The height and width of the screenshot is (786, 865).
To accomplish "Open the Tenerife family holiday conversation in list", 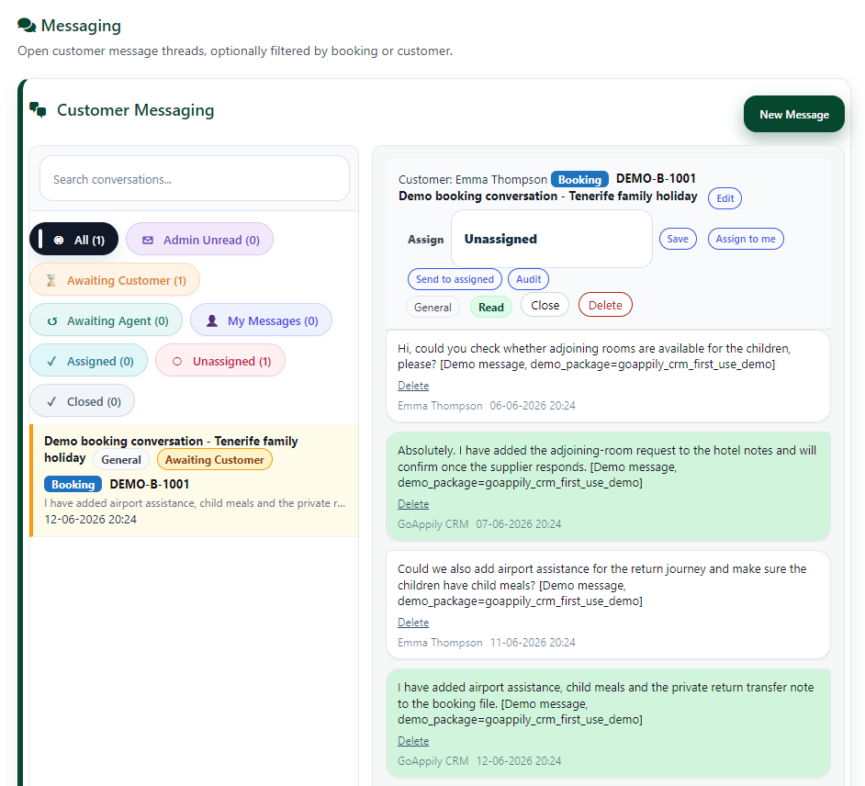I will pos(194,480).
